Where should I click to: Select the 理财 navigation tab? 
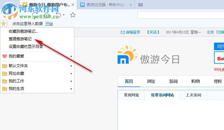(218, 81)
